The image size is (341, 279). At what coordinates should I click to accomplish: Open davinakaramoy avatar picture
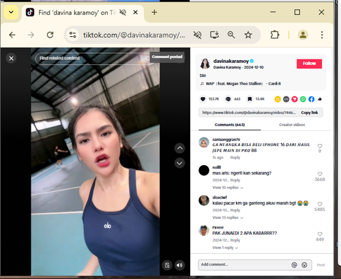(x=205, y=63)
